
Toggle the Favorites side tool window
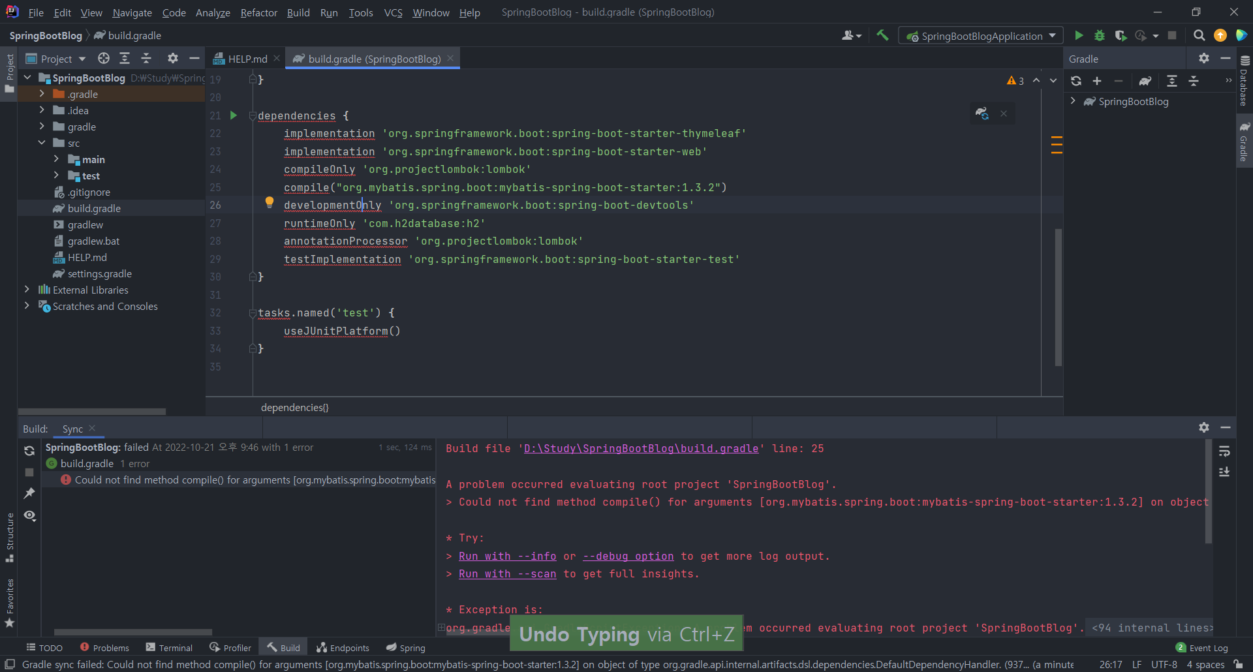click(x=9, y=603)
